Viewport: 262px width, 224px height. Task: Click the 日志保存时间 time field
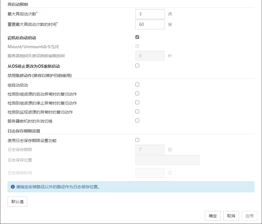pyautogui.click(x=150, y=173)
